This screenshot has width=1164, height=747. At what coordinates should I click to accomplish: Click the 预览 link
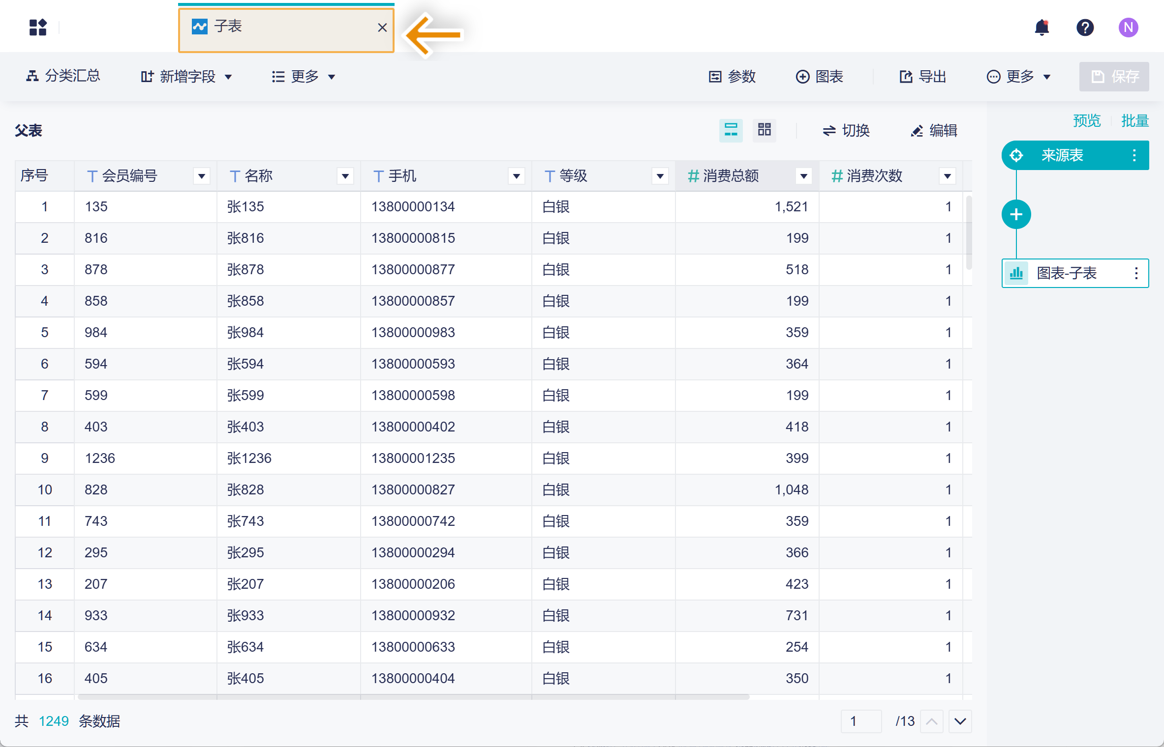tap(1086, 120)
